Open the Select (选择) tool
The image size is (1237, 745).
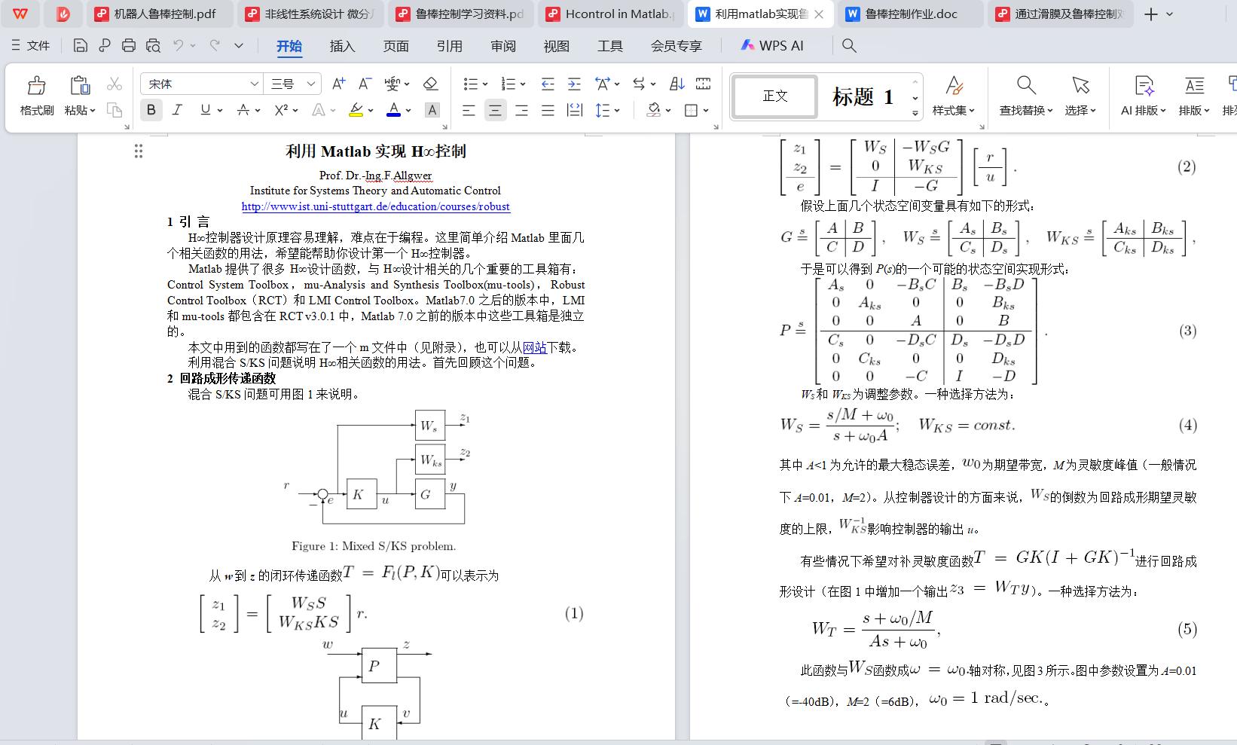click(1080, 96)
